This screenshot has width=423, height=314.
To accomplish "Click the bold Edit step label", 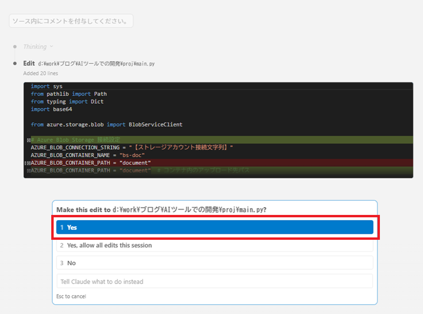I will (29, 63).
